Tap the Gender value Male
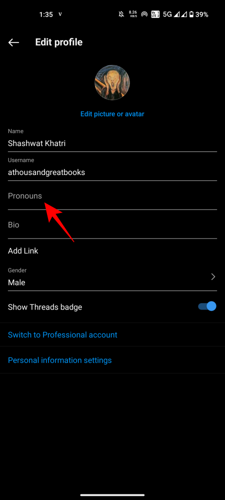Screen dimensions: 225x500 click(x=16, y=282)
